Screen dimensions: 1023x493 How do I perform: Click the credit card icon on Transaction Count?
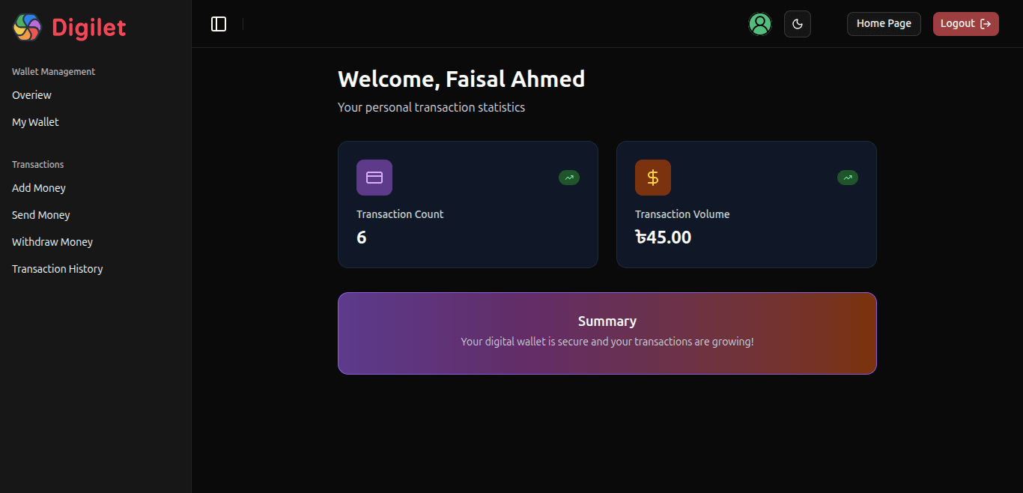pos(374,177)
